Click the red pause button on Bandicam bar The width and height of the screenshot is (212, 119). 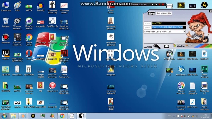coord(160,4)
